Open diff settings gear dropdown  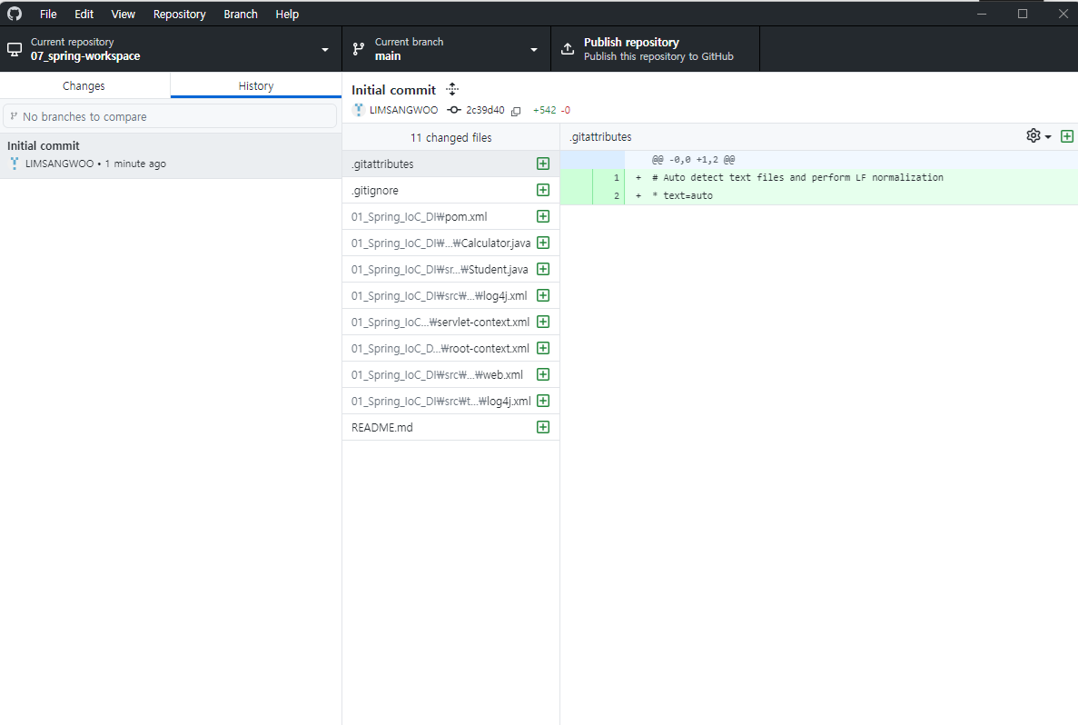[x=1038, y=136]
